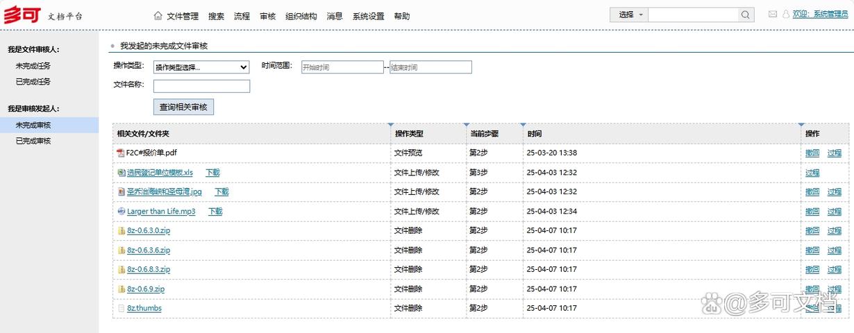854x333 pixels.
Task: Open the 系统设置 menu
Action: click(x=368, y=16)
